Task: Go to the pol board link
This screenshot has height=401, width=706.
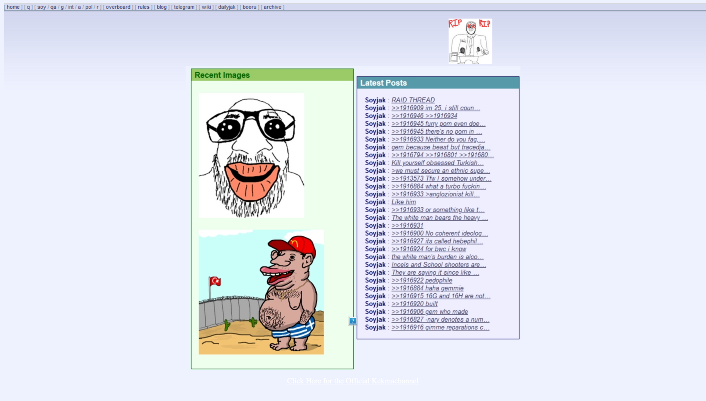Action: point(89,7)
